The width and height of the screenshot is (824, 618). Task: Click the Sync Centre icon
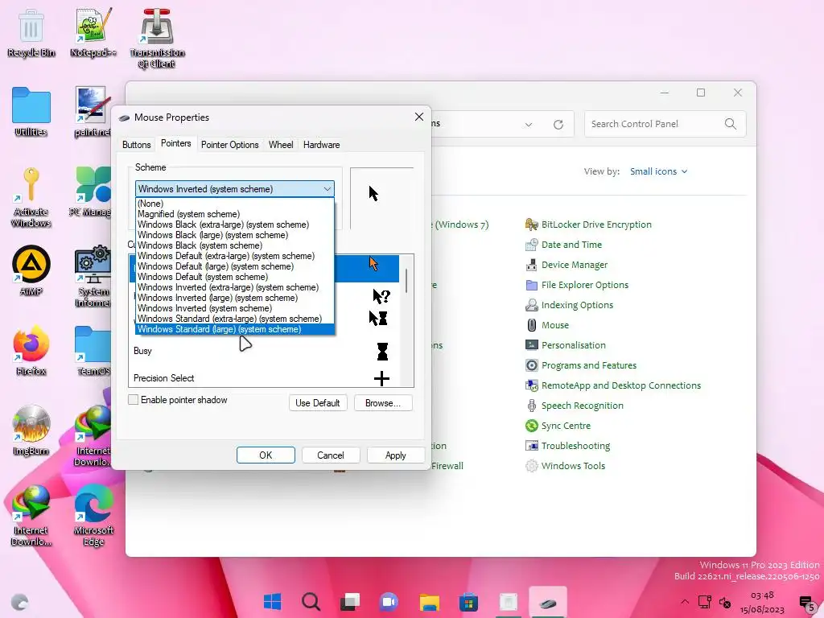tap(531, 426)
